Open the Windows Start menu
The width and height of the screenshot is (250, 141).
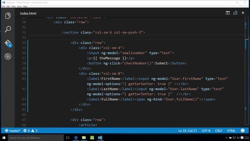pyautogui.click(x=4, y=137)
